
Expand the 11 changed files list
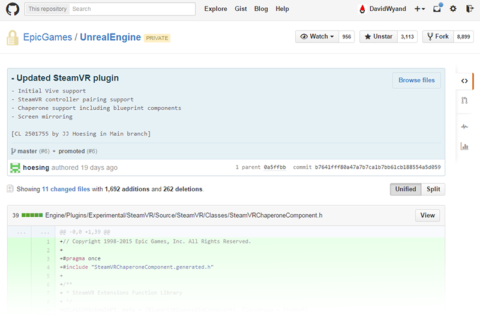66,189
